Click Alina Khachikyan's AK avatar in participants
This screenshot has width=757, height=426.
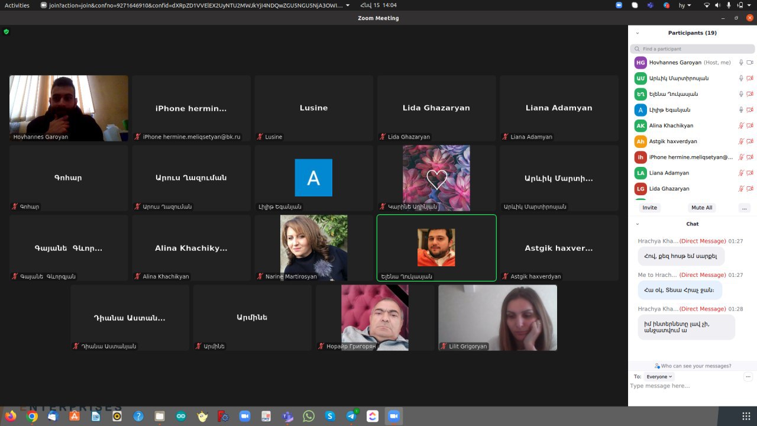(x=640, y=125)
